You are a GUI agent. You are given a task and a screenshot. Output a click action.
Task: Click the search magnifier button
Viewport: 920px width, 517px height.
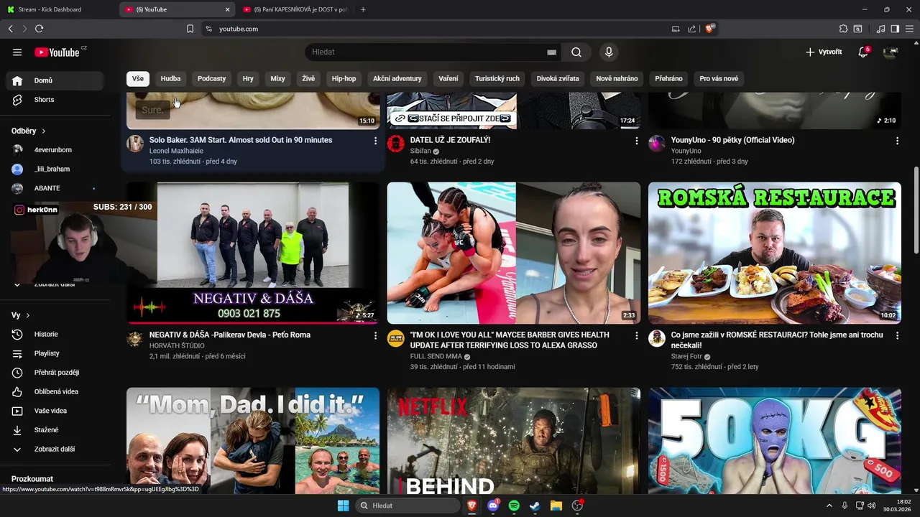tap(576, 52)
